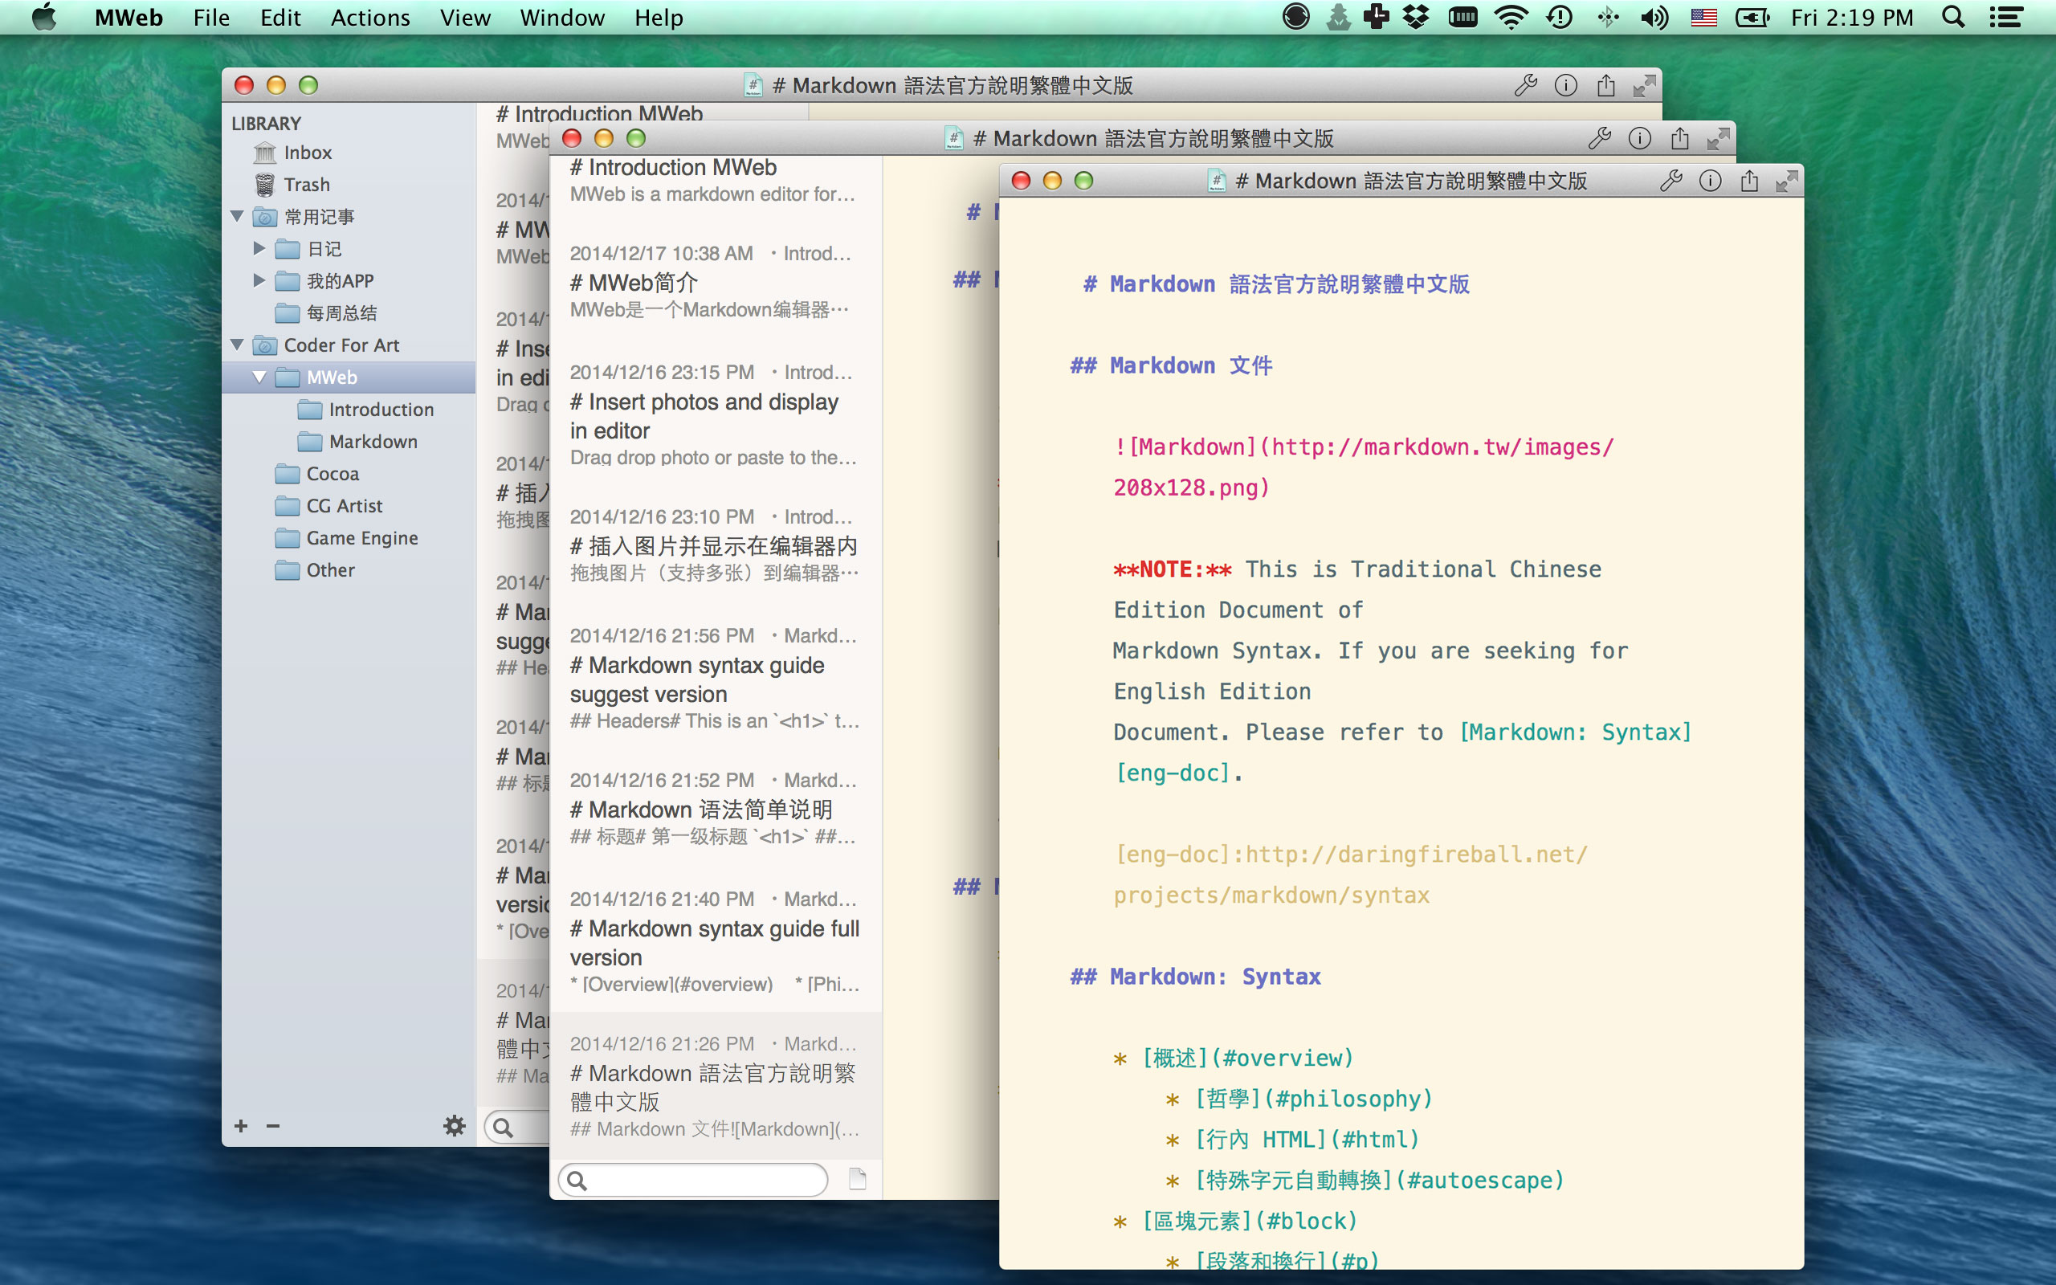Open the Trash in the library sidebar
This screenshot has width=2056, height=1285.
pyautogui.click(x=305, y=185)
